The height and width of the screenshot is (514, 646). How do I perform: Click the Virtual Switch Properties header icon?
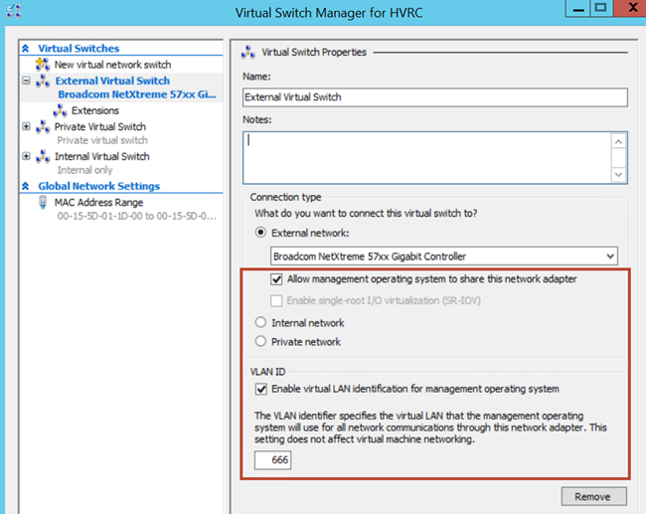(248, 53)
